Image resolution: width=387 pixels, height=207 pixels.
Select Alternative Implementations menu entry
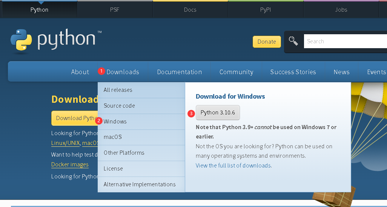coord(141,184)
